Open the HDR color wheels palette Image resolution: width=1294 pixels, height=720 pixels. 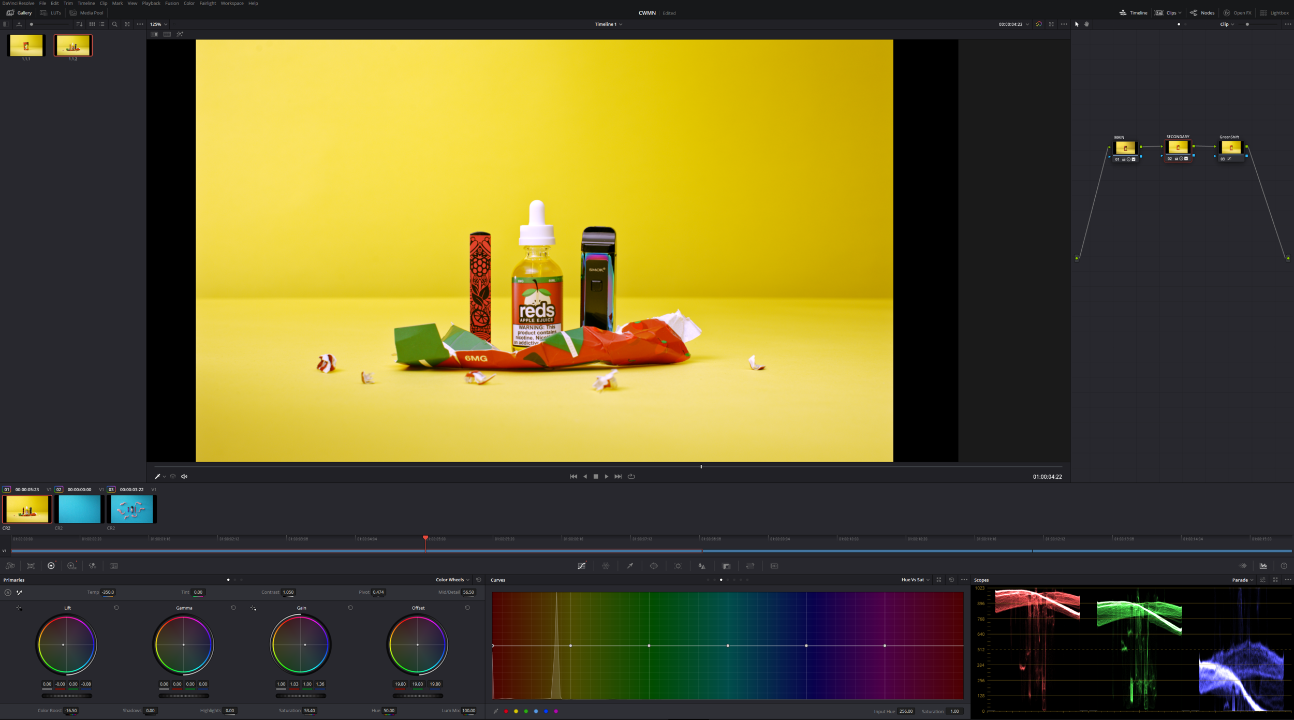click(x=71, y=566)
